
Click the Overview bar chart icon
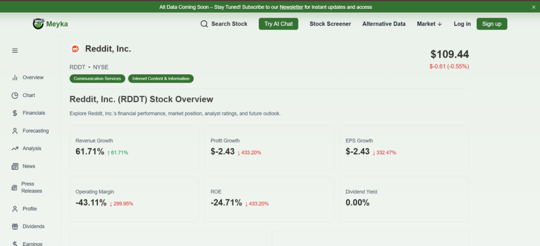[x=15, y=77]
